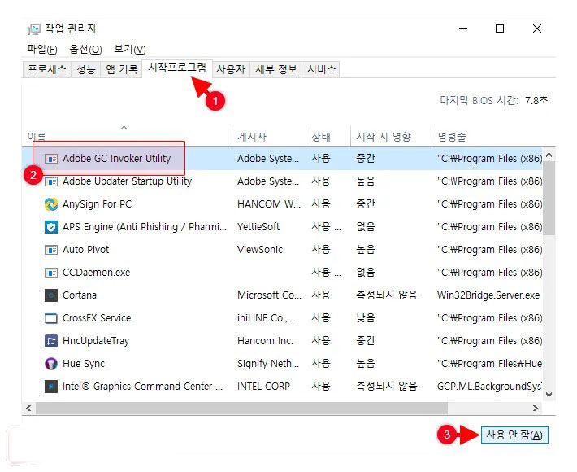Open the 파일(F) menu
The image size is (577, 472).
click(42, 49)
